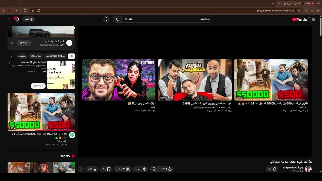The width and height of the screenshot is (322, 181).
Task: Open sidebar Falcons $500 vs $50000 thumbnail
Action: (x=41, y=112)
